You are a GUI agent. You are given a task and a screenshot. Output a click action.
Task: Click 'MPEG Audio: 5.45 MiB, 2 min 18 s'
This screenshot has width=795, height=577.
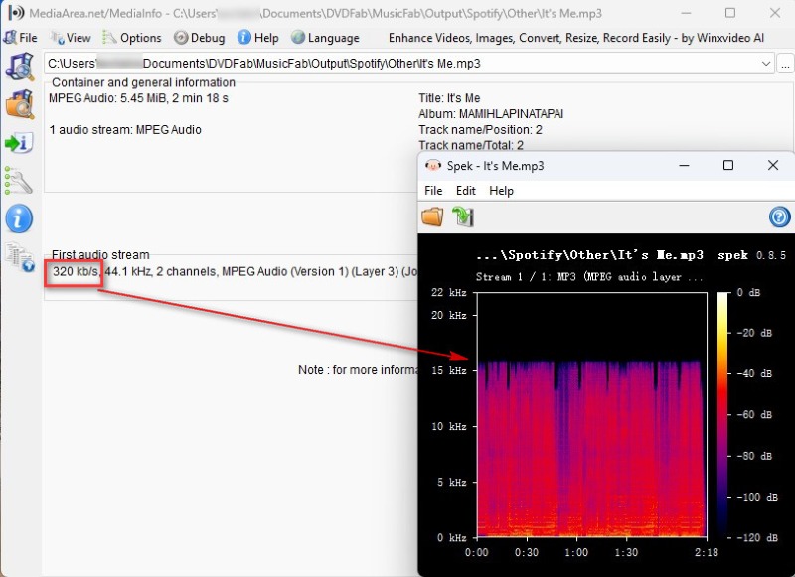(138, 98)
